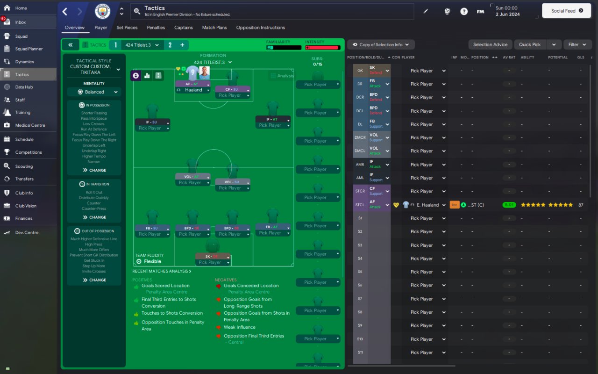This screenshot has width=598, height=374.
Task: Switch pitch view to bar chart icon
Action: click(147, 75)
